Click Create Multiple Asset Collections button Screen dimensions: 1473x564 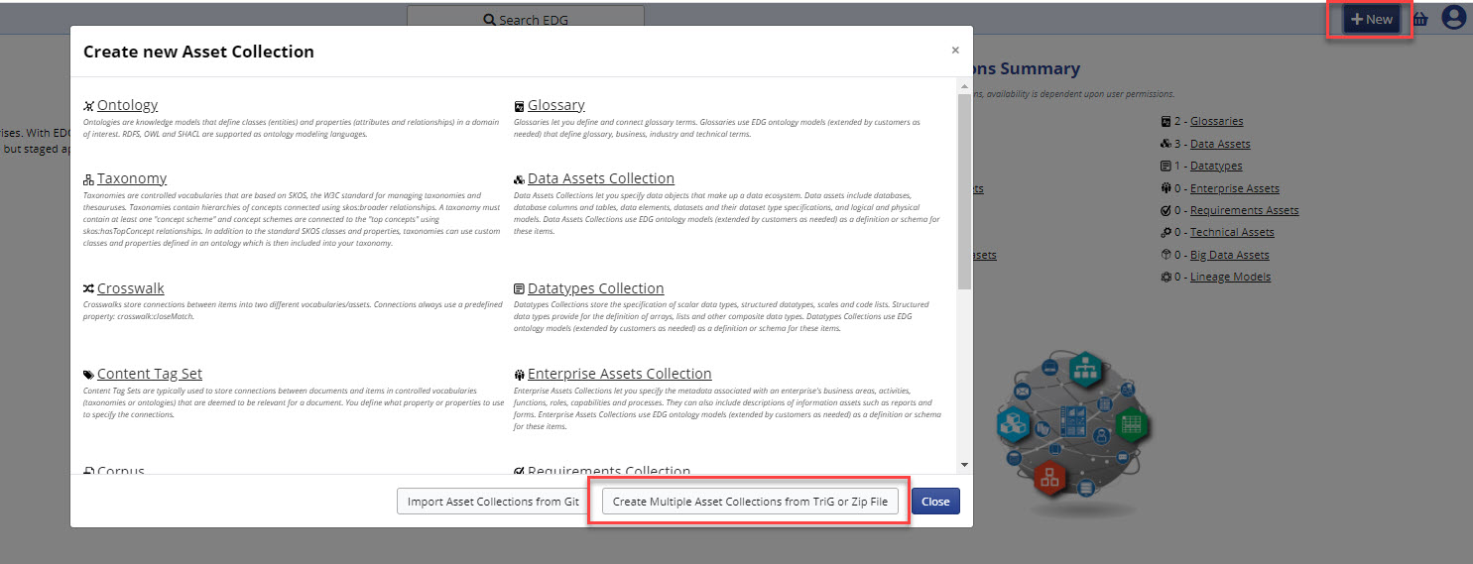[x=749, y=502]
